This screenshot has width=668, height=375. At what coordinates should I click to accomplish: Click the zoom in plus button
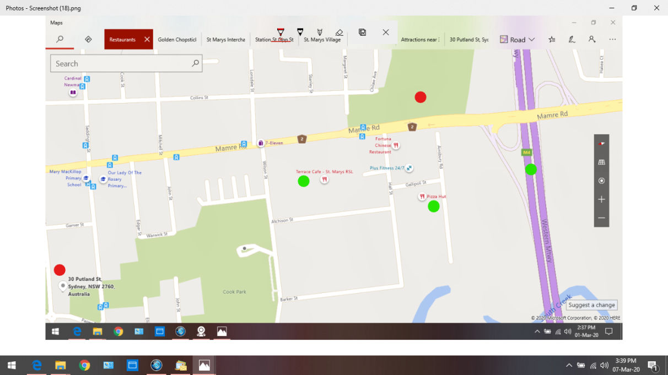pos(601,199)
